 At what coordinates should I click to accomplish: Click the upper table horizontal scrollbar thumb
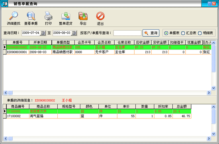tap(10, 93)
